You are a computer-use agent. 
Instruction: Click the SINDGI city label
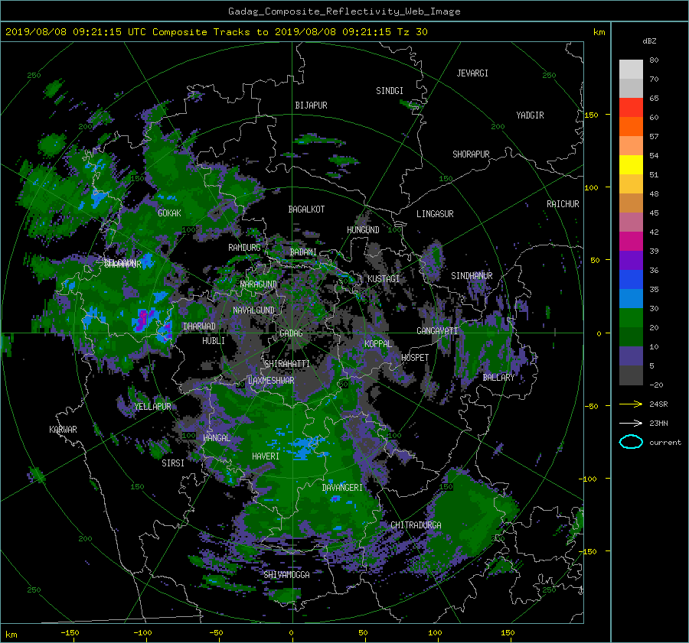click(x=390, y=91)
